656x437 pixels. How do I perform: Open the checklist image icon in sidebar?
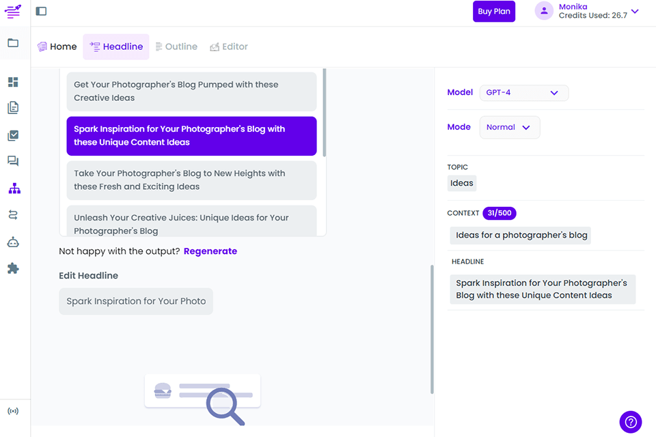(13, 135)
